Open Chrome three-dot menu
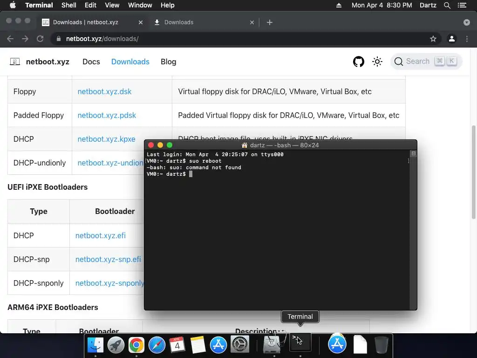 [x=467, y=39]
